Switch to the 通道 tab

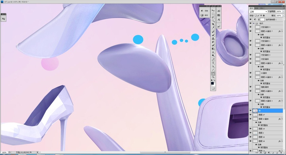pyautogui.click(x=256, y=8)
